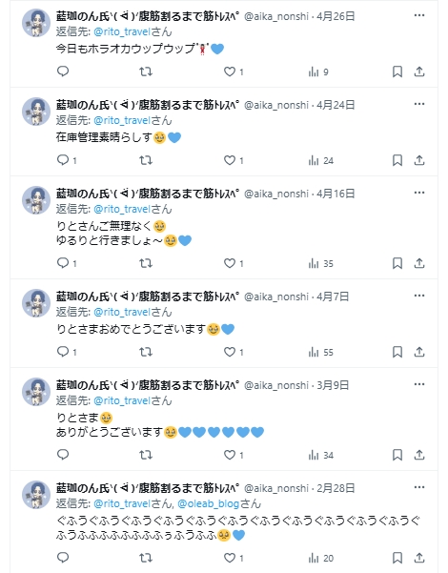Open more options menu on April 7 tweet

419,296
